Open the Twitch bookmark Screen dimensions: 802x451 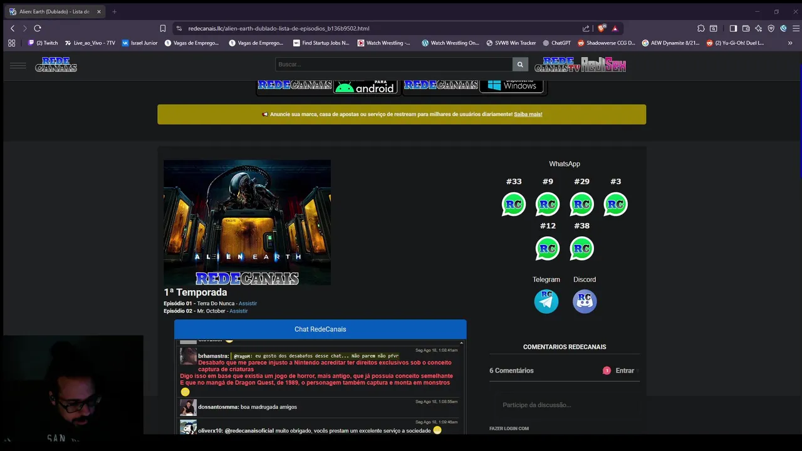coord(43,43)
